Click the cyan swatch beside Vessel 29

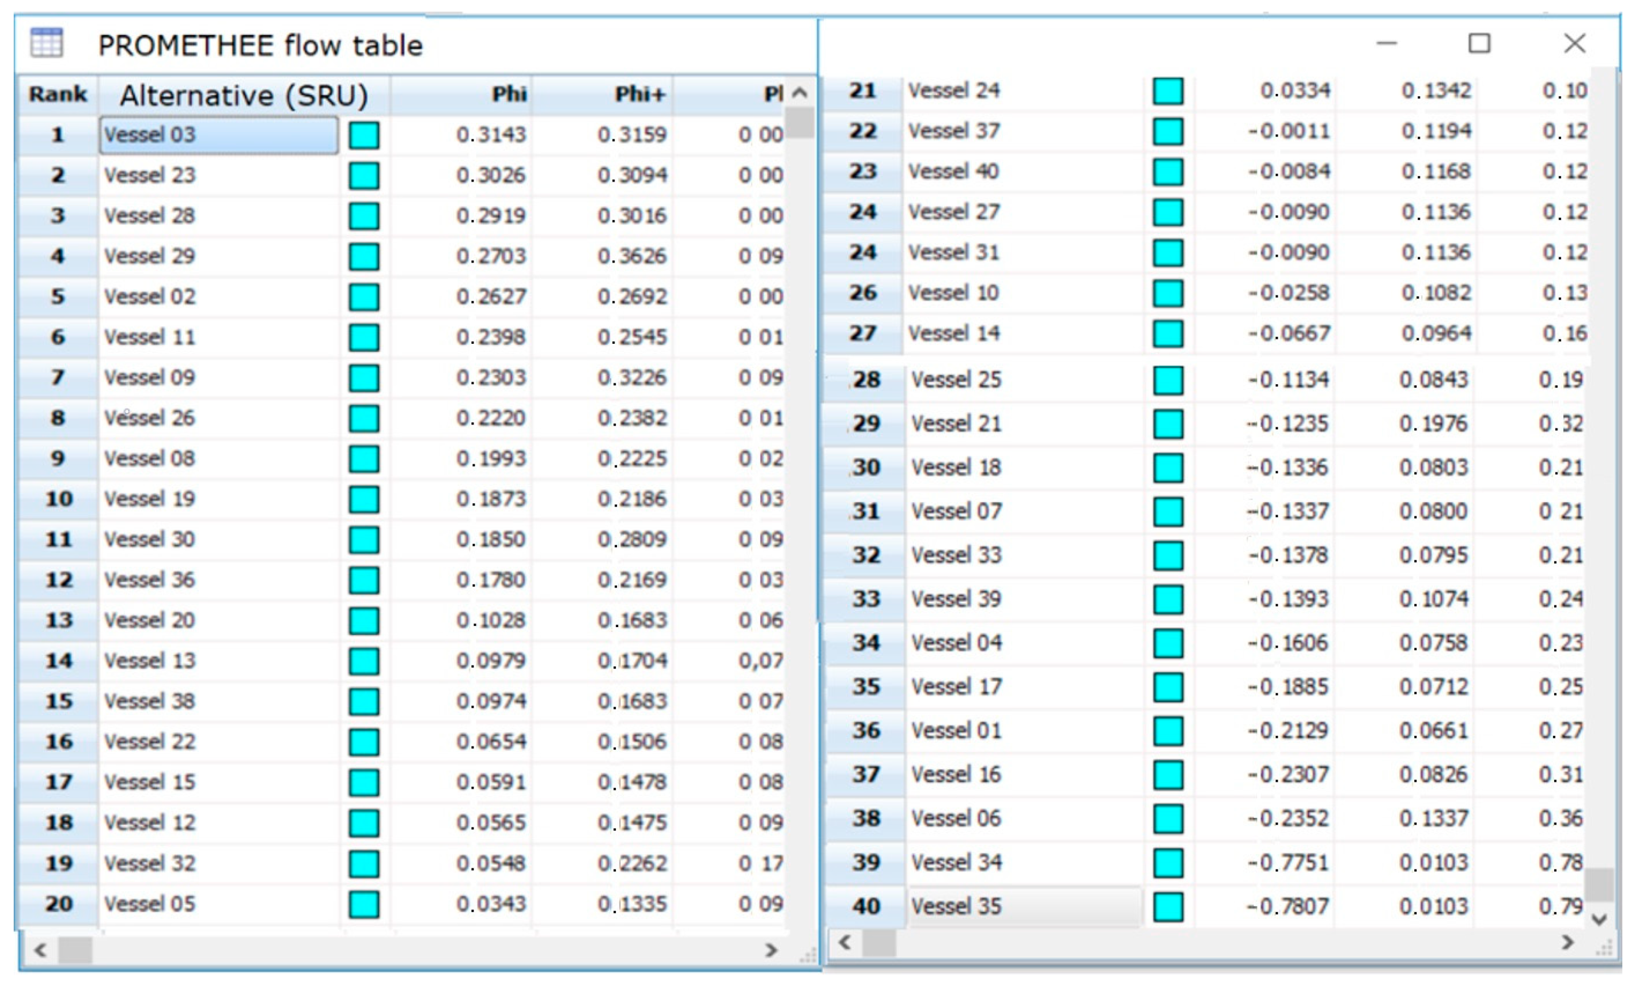tap(363, 256)
